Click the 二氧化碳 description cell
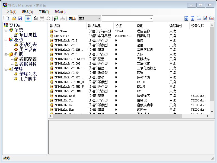 pyautogui.click(x=143, y=63)
